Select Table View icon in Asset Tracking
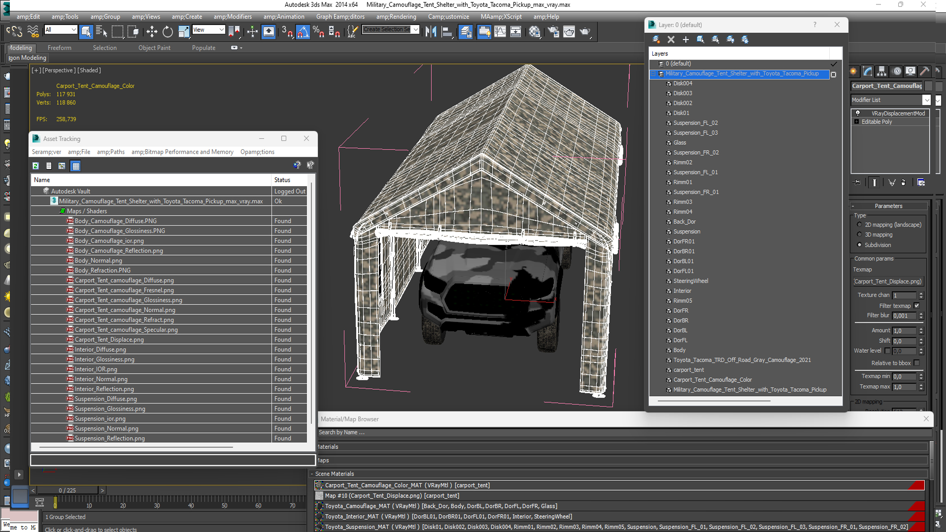Image resolution: width=946 pixels, height=532 pixels. click(x=76, y=166)
